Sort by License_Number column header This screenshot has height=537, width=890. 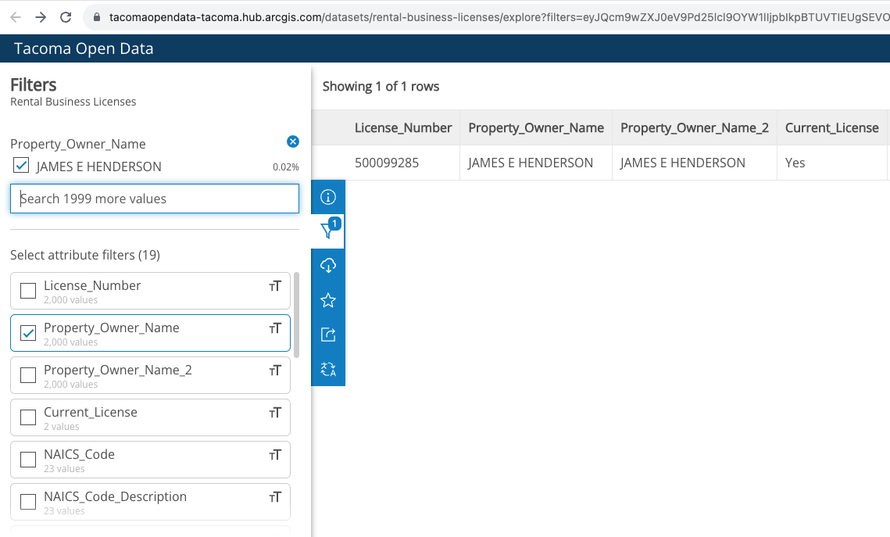pyautogui.click(x=403, y=127)
